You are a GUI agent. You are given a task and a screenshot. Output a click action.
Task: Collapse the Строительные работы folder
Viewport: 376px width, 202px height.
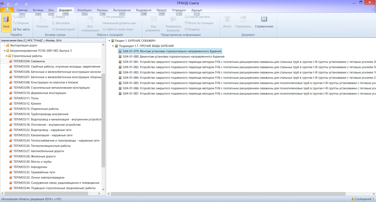click(6, 56)
